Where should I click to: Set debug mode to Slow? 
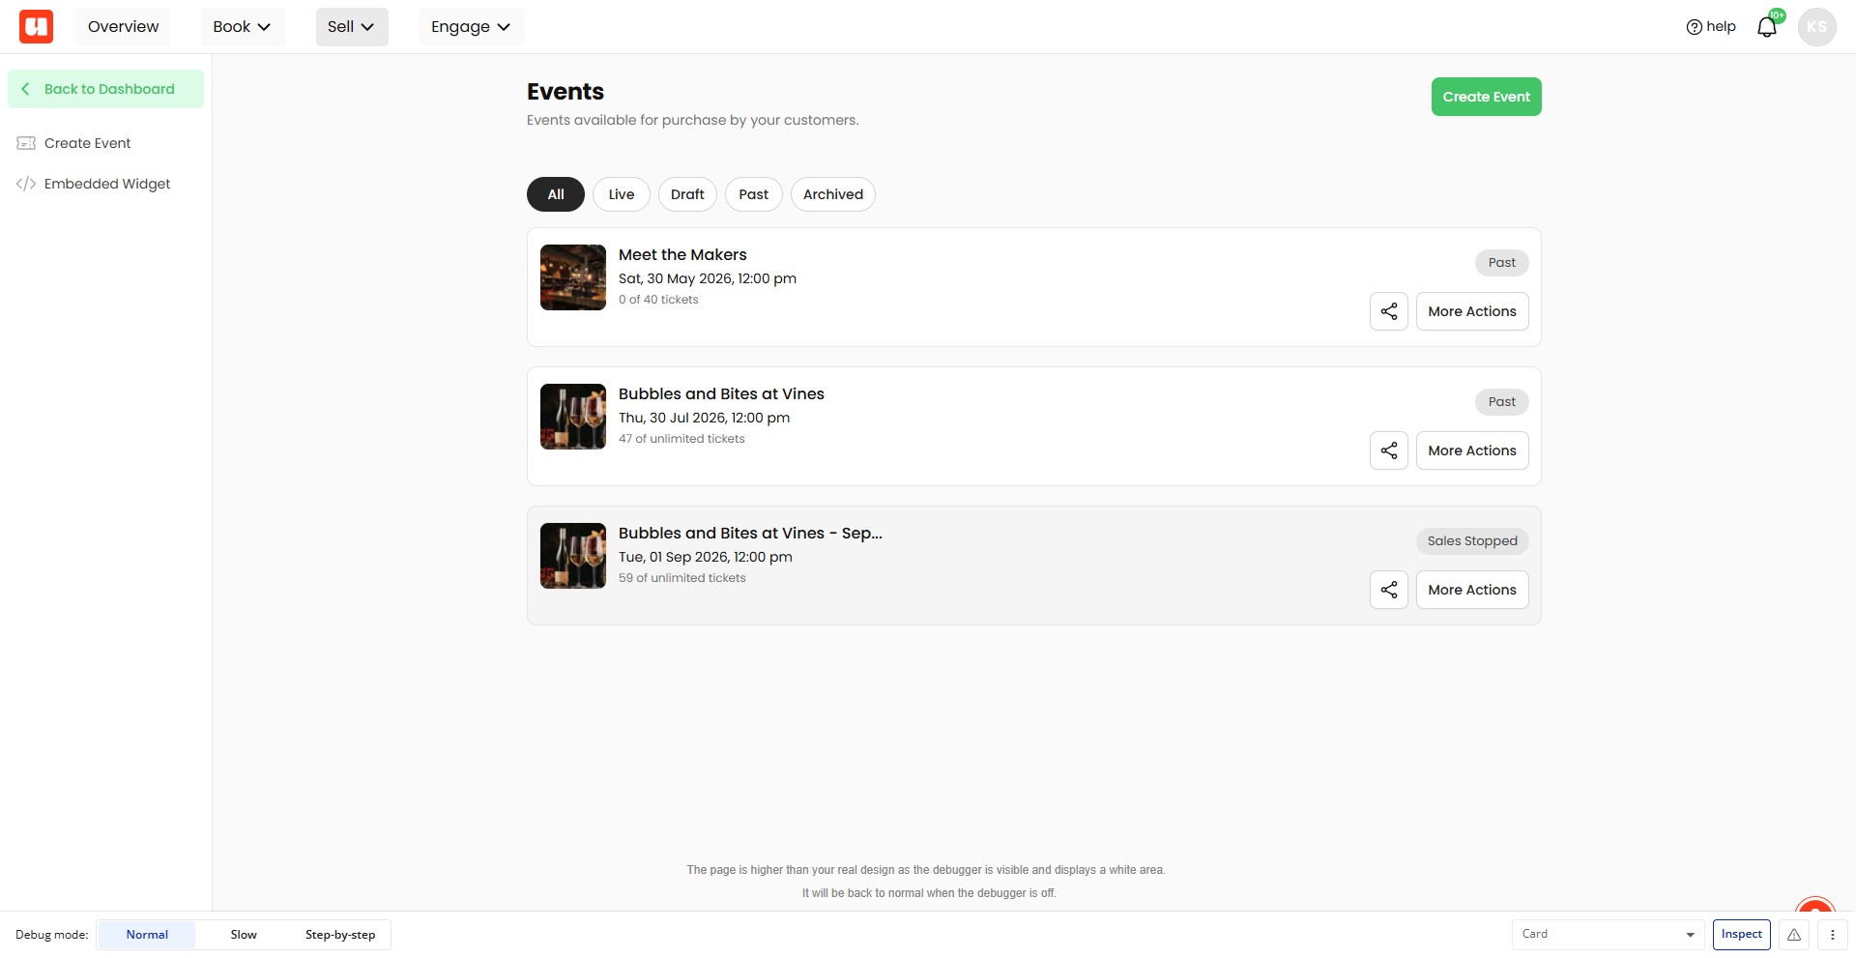(x=244, y=935)
